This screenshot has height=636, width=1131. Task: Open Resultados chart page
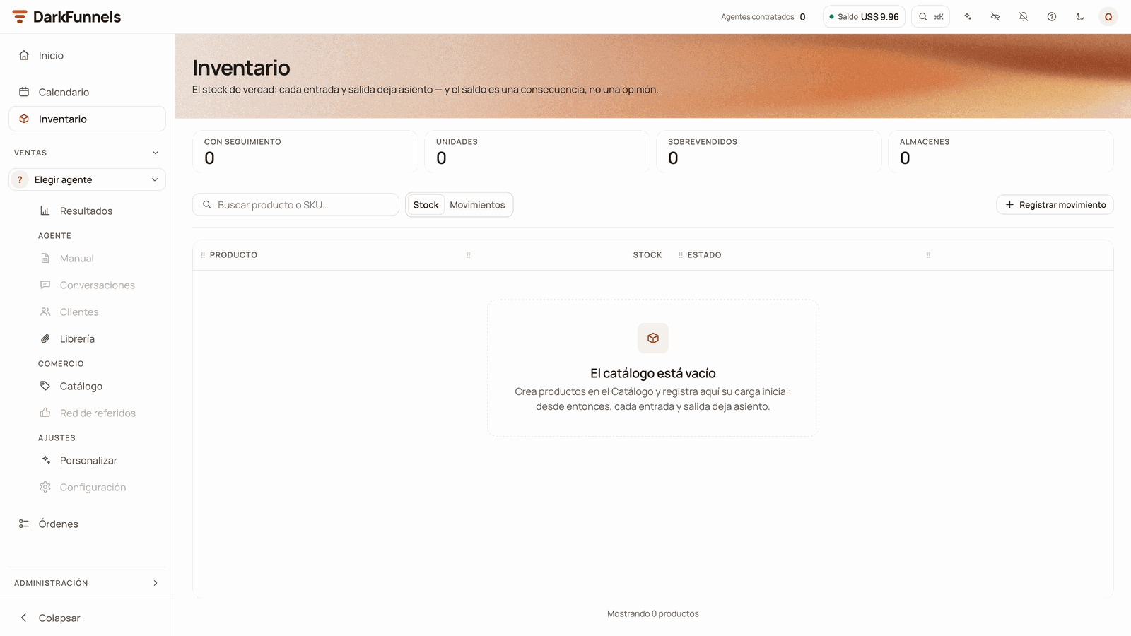pyautogui.click(x=98, y=211)
